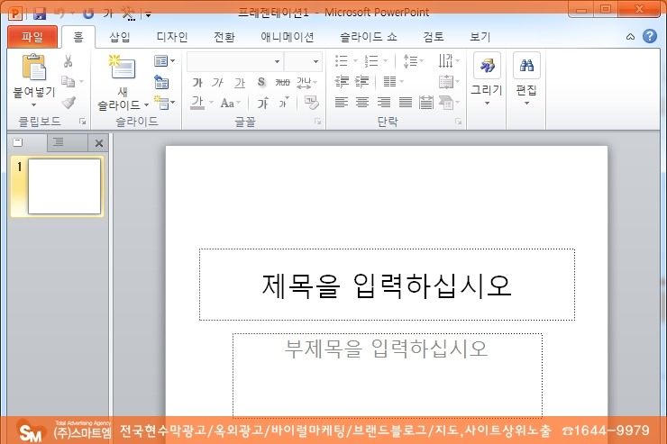
Task: Open the slide layout dropdown
Action: pos(164,61)
